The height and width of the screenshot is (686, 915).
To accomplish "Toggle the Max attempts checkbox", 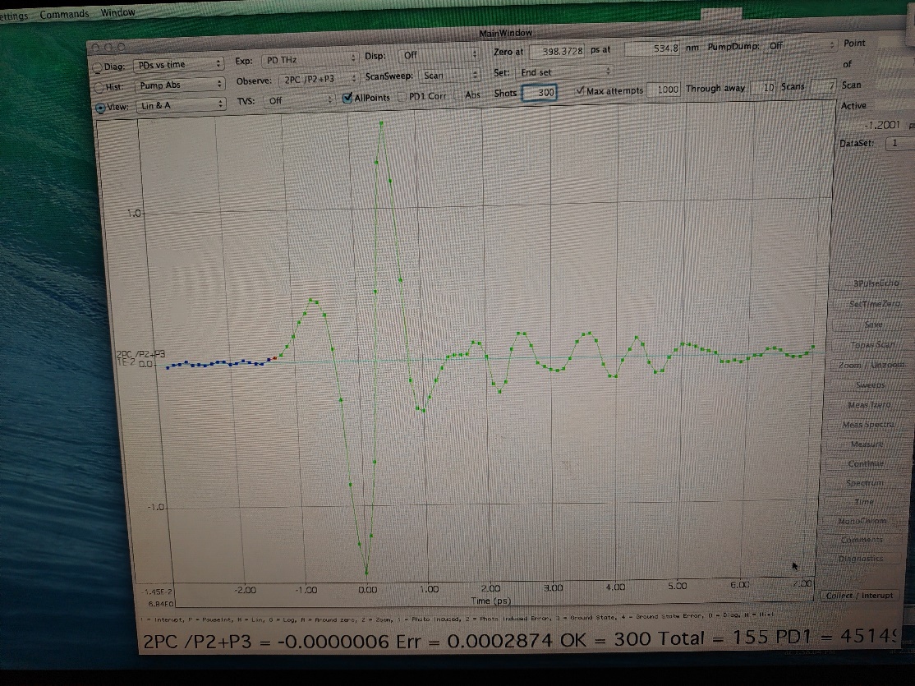I will tap(579, 90).
